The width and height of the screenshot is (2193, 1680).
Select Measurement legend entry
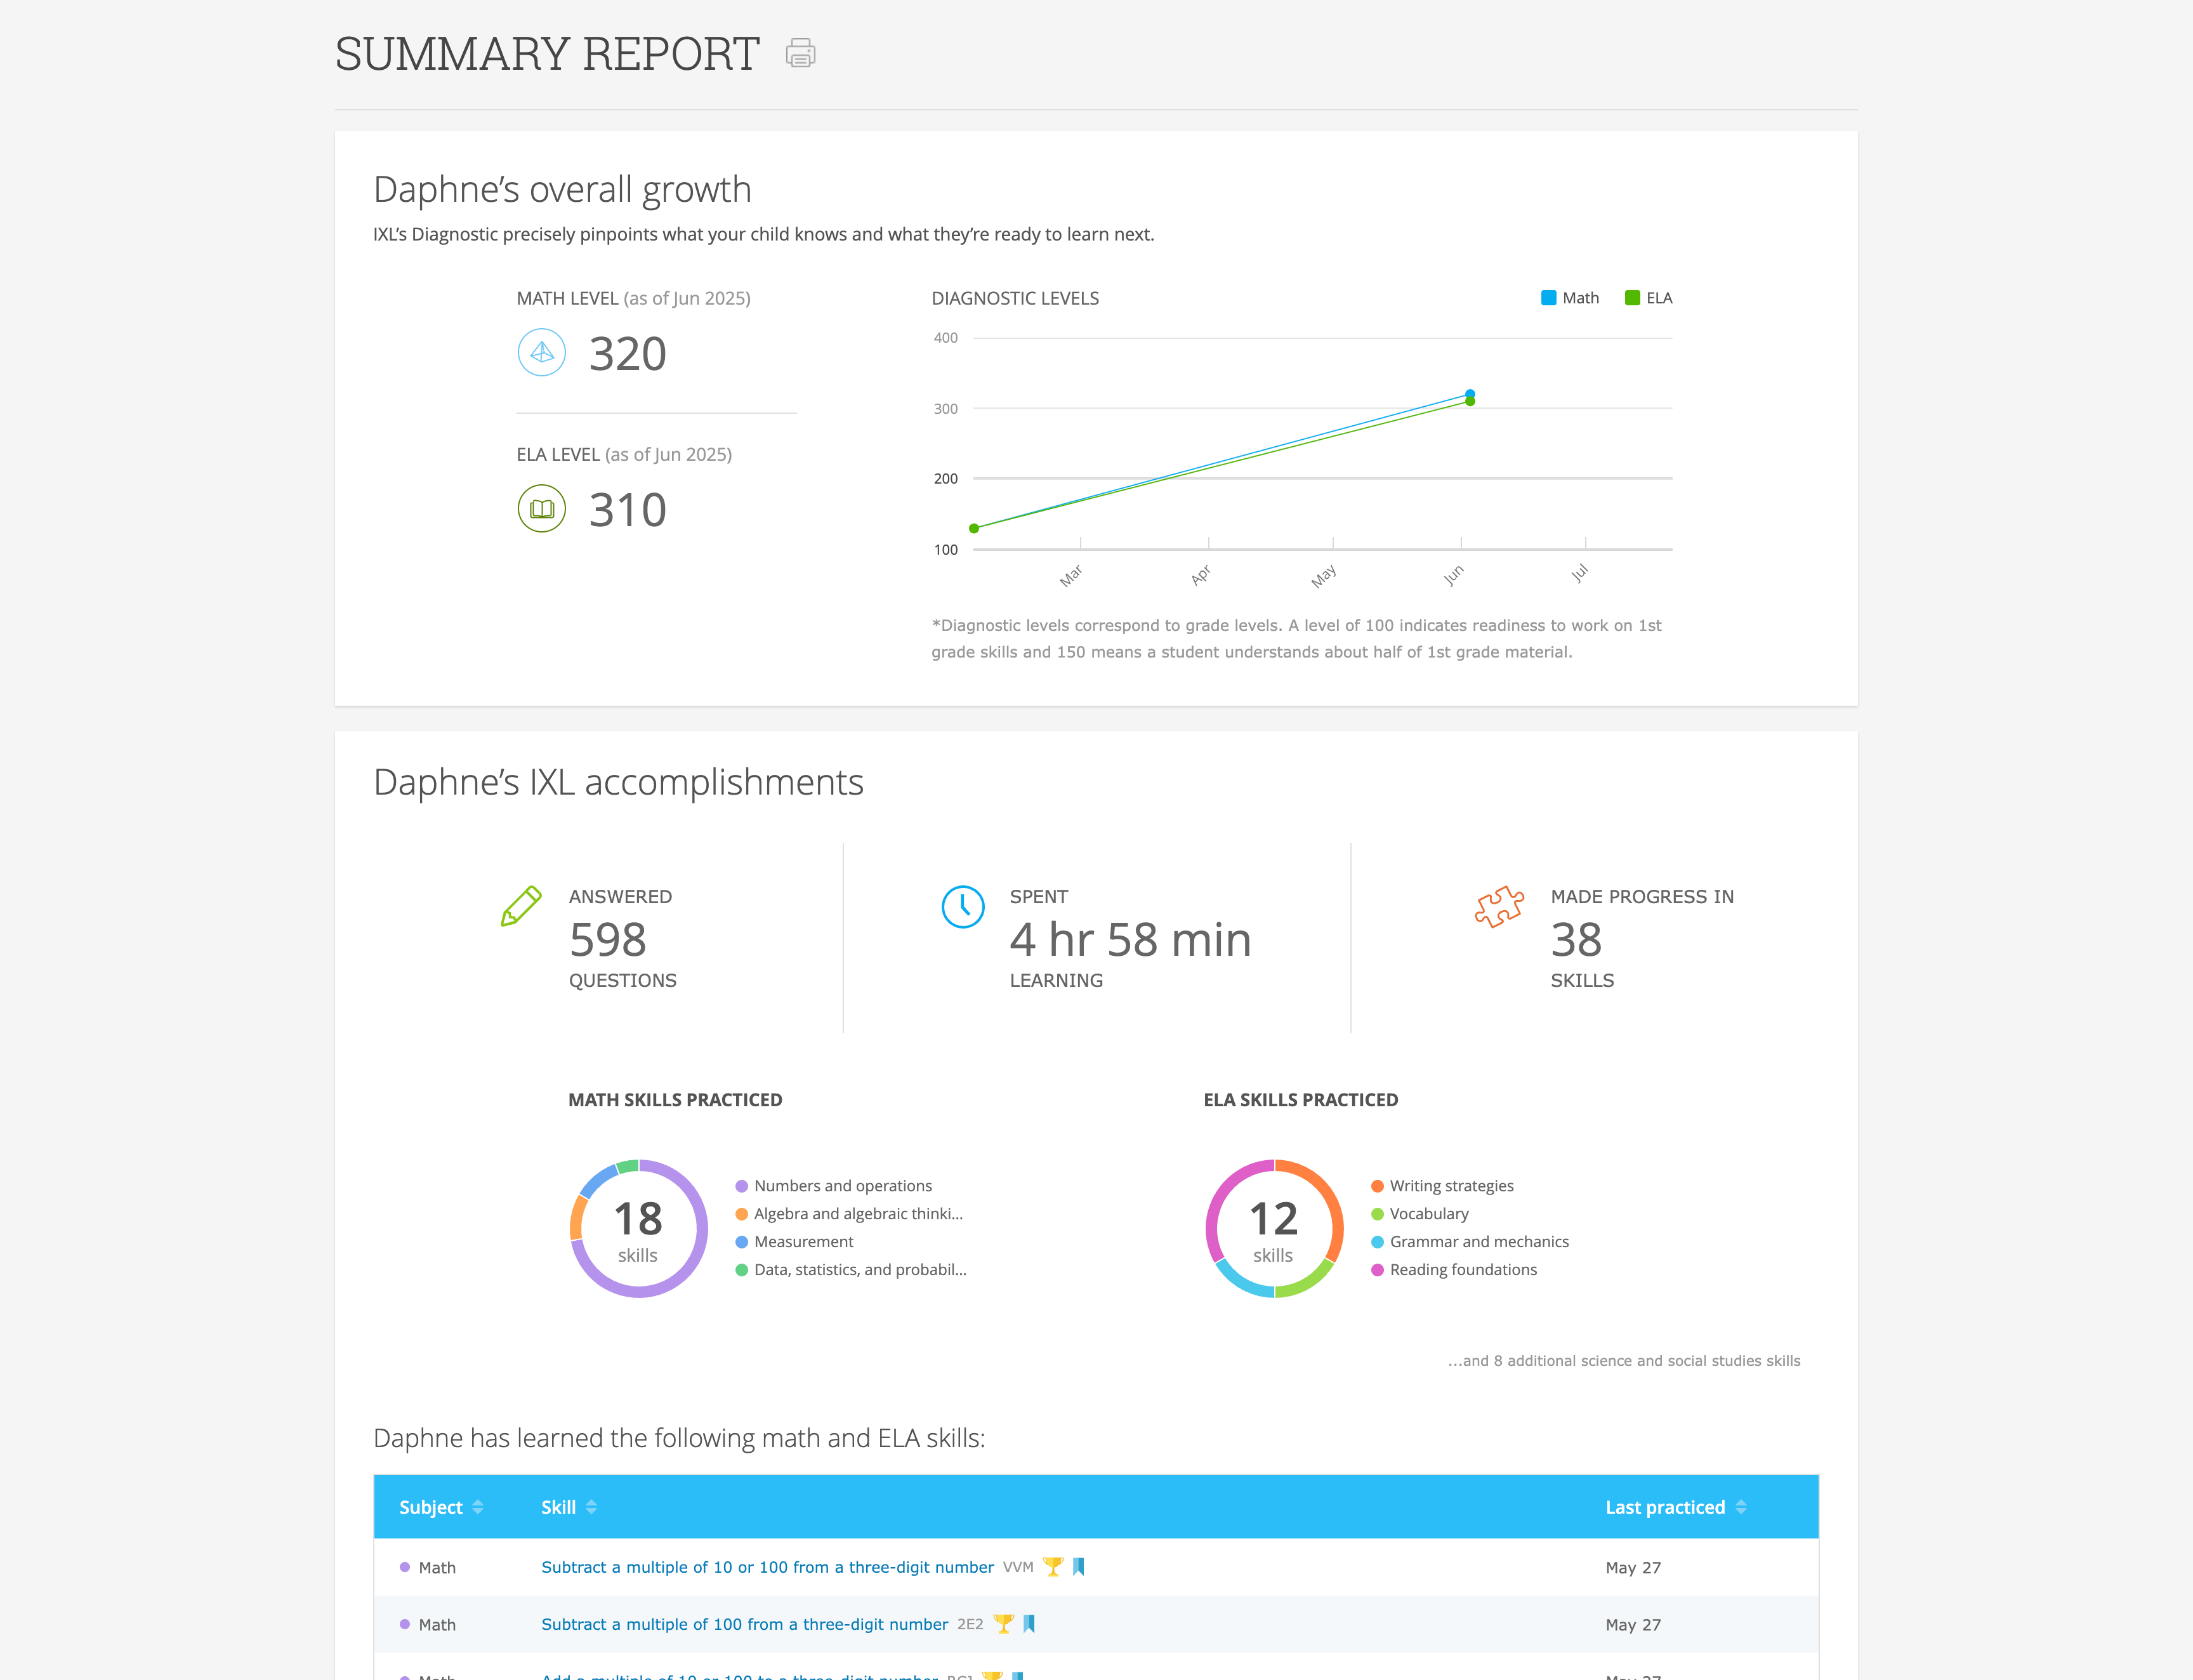794,1242
